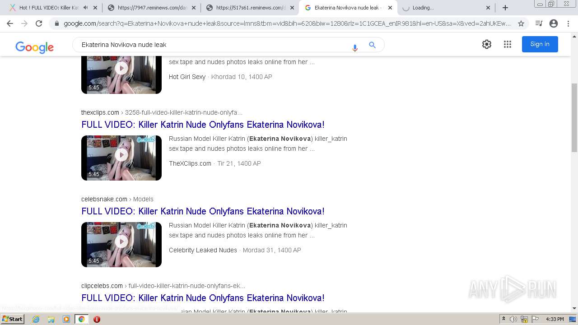The image size is (578, 325).
Task: Click the Sign in button
Action: pyautogui.click(x=540, y=44)
